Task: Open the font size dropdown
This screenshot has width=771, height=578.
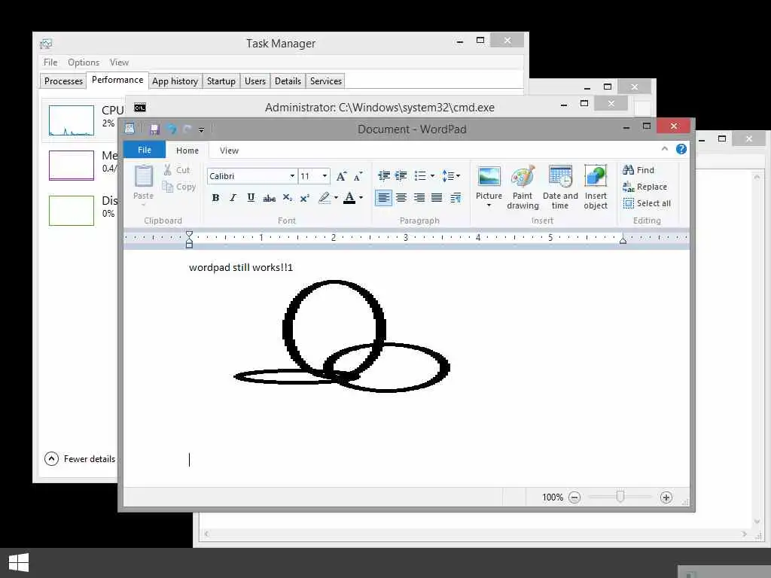Action: (x=325, y=176)
